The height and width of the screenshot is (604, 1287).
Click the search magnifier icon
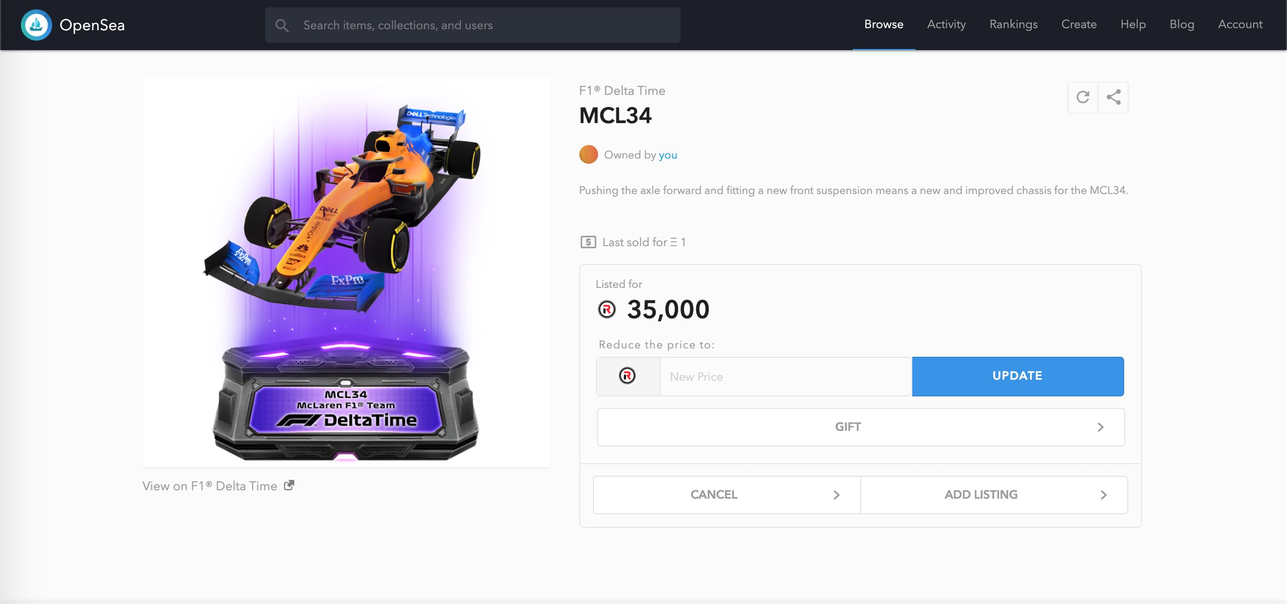pos(282,25)
